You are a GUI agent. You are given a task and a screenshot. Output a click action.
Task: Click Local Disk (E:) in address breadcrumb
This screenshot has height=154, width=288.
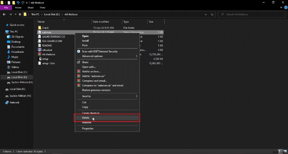pyautogui.click(x=52, y=14)
